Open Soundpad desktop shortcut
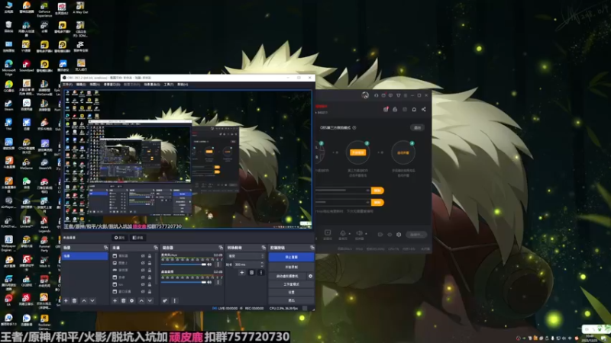This screenshot has width=611, height=343. (x=26, y=66)
